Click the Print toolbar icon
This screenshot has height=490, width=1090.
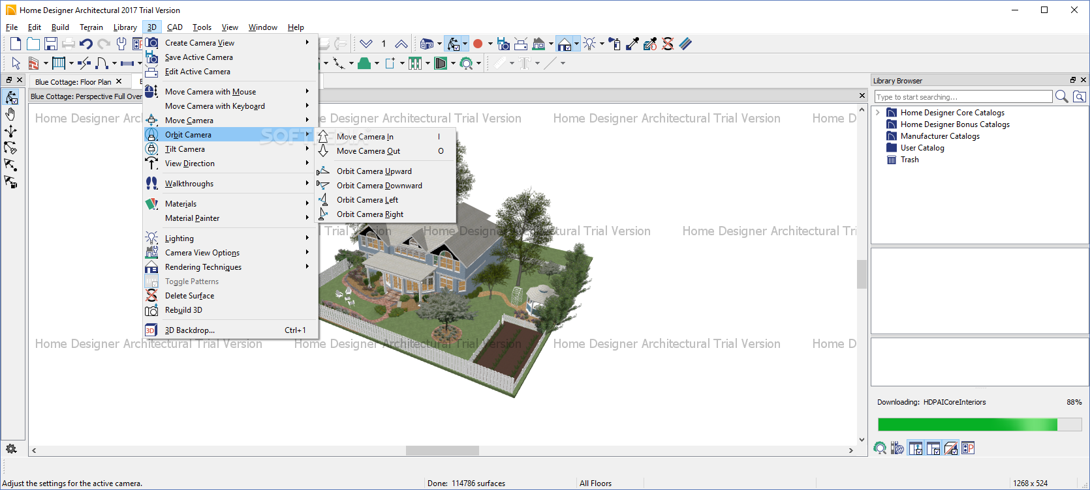[x=69, y=44]
